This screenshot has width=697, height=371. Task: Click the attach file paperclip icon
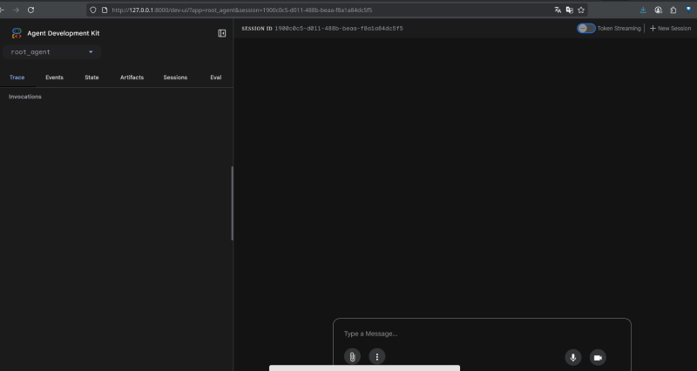[x=352, y=356]
